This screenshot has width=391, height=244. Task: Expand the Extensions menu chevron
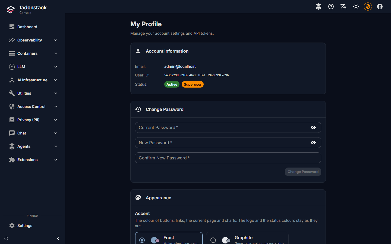[56, 160]
